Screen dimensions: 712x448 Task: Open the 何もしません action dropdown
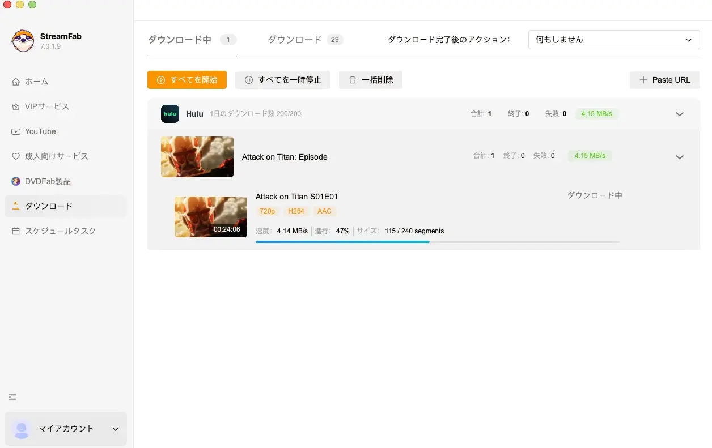point(614,40)
